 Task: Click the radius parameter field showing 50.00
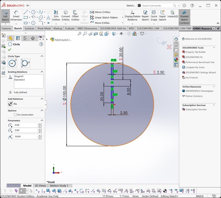click(26, 136)
